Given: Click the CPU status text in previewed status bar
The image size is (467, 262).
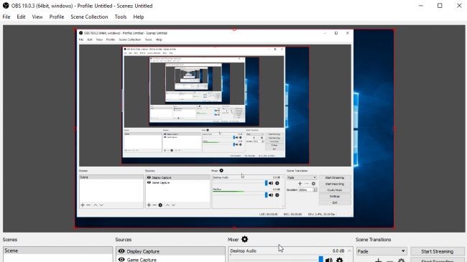Looking at the screenshot, I should (321, 214).
